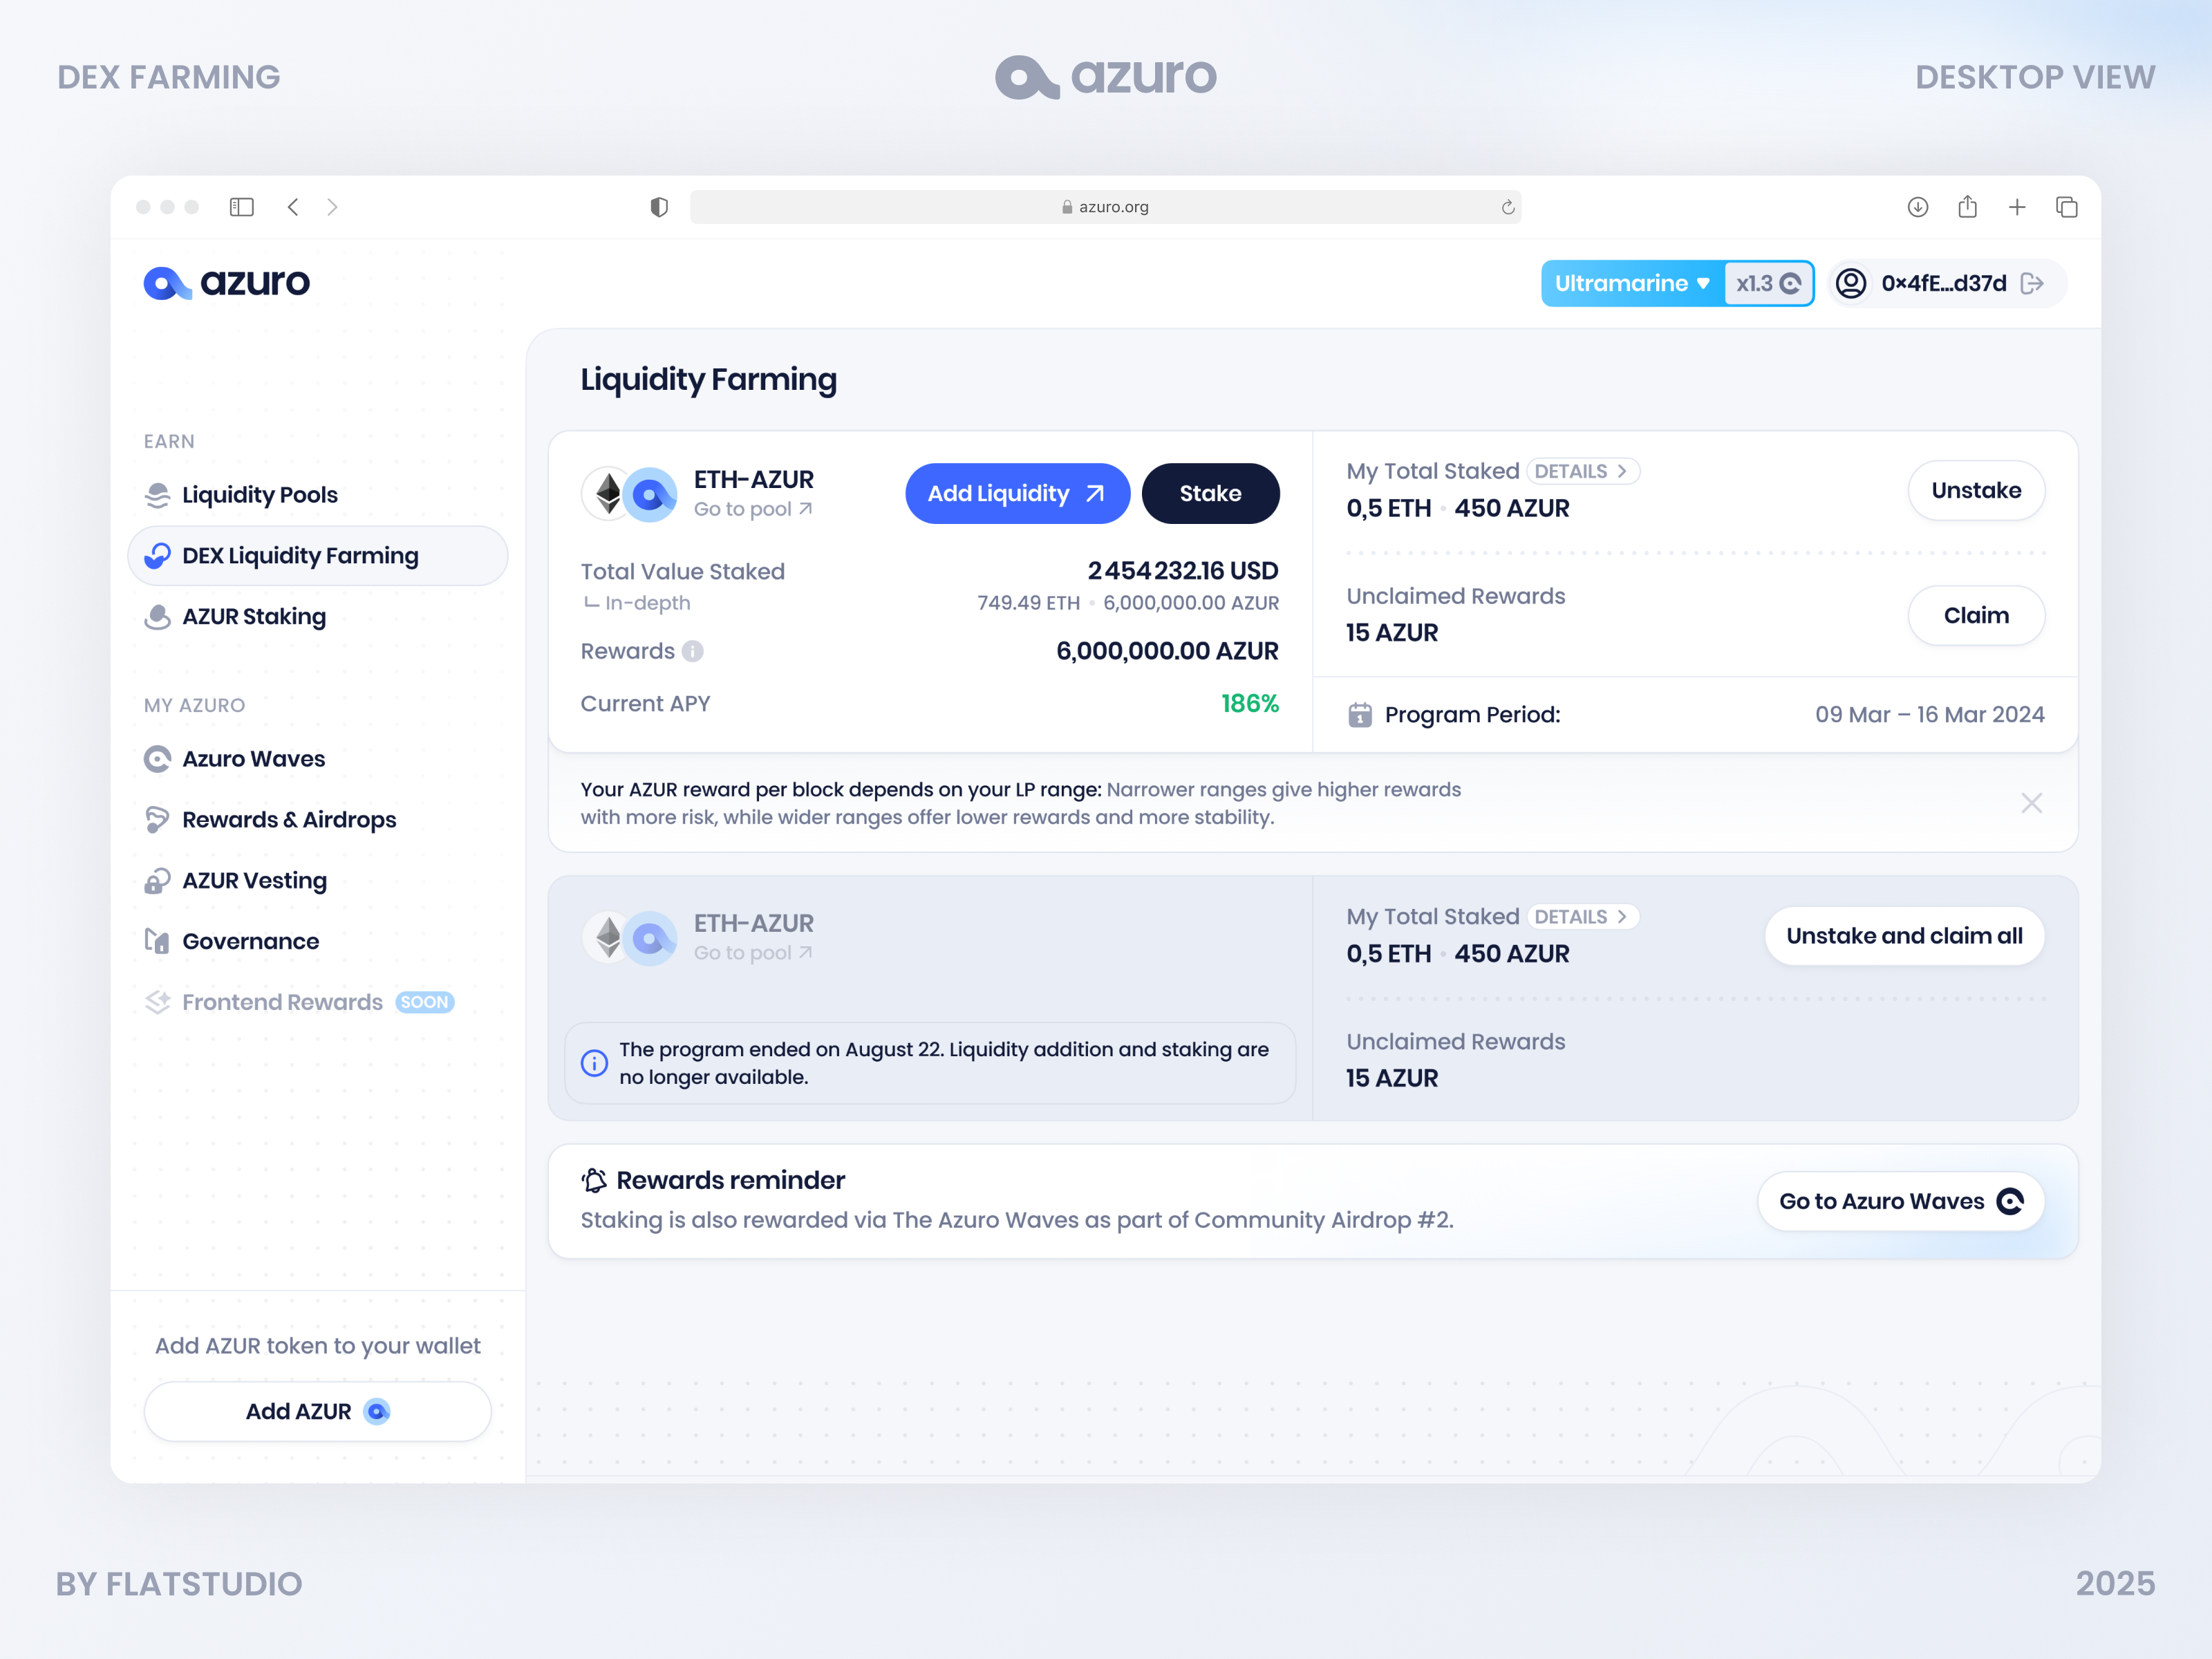Click the calendar icon next to Program Period
This screenshot has height=1659, width=2212.
(1362, 714)
